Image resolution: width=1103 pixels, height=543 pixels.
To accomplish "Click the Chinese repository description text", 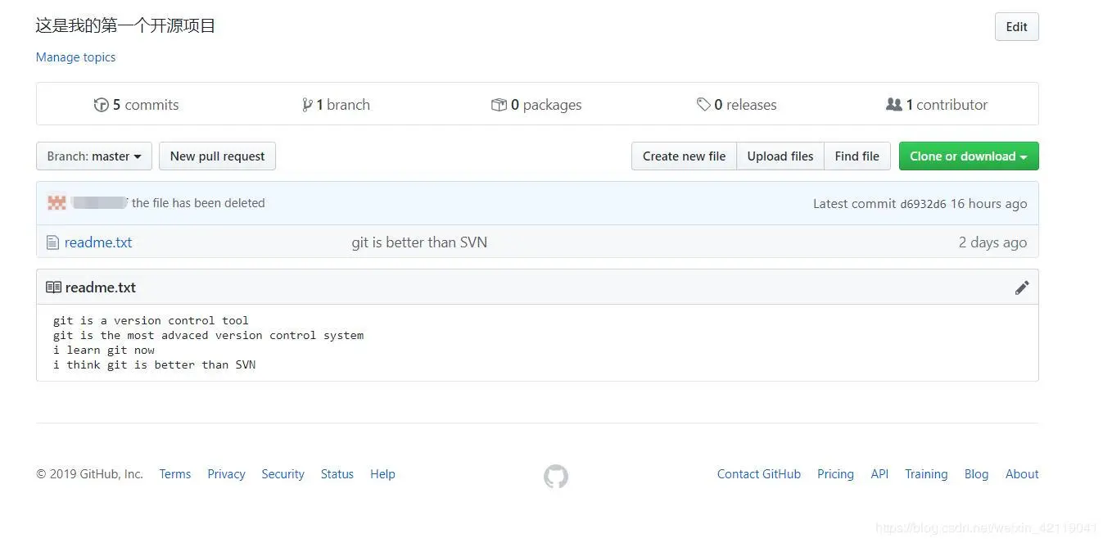I will pyautogui.click(x=125, y=25).
